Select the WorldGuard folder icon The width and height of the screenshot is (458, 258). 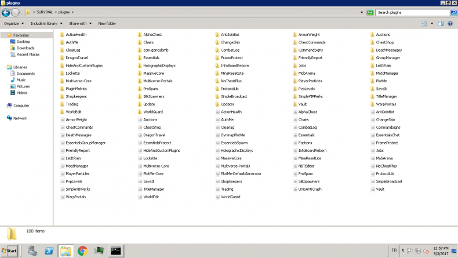point(140,112)
